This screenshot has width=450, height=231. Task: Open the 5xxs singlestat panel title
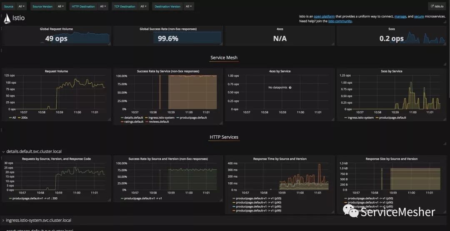coord(391,29)
